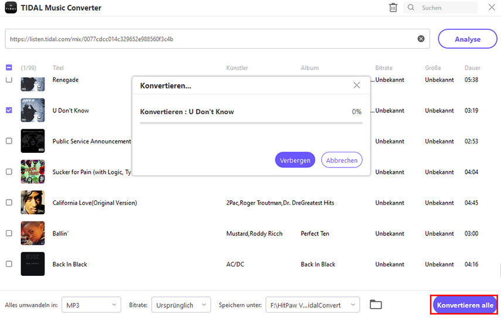Click artist AC/DC
The image size is (501, 318).
coord(235,264)
